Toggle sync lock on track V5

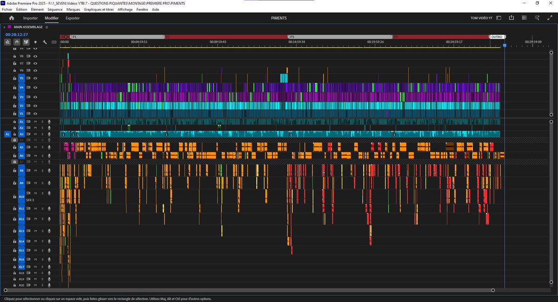(x=28, y=78)
